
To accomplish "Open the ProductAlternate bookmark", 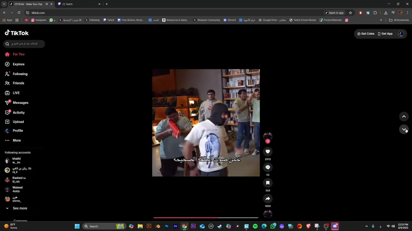I will pyautogui.click(x=331, y=20).
